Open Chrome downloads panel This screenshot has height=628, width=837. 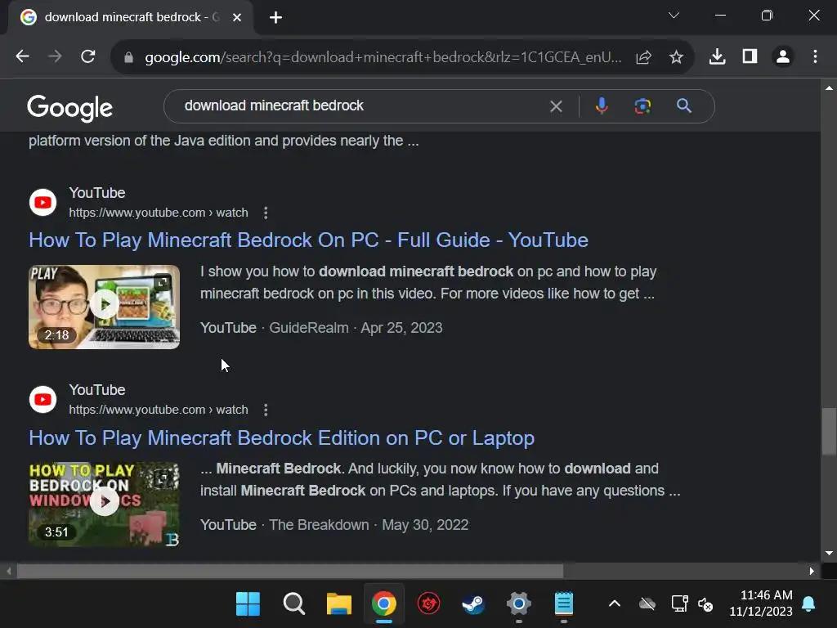pyautogui.click(x=717, y=56)
